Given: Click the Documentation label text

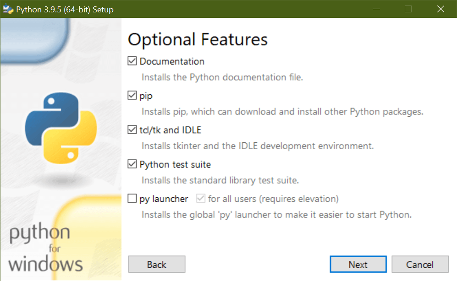Looking at the screenshot, I should pos(170,61).
